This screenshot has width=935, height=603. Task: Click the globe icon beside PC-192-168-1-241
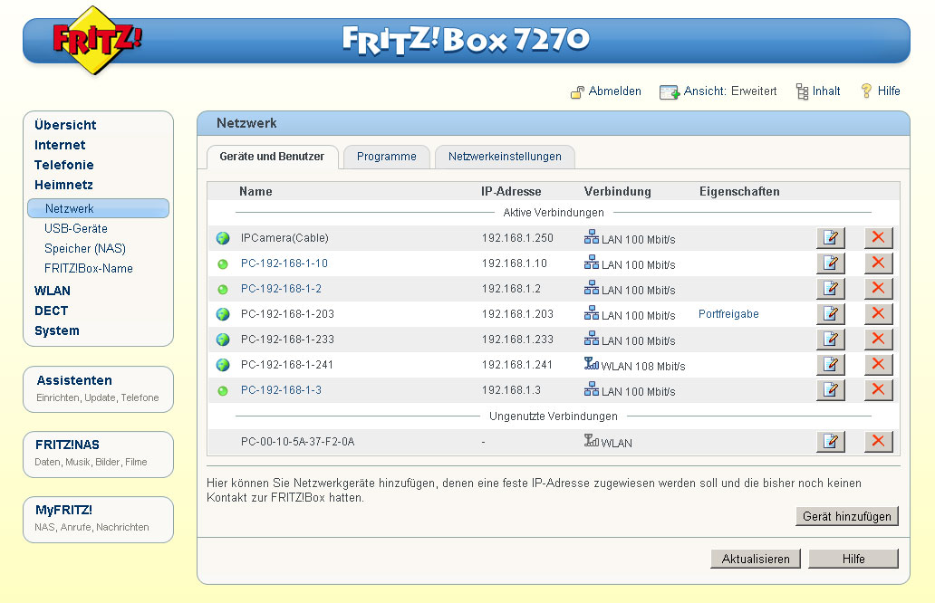pos(223,365)
